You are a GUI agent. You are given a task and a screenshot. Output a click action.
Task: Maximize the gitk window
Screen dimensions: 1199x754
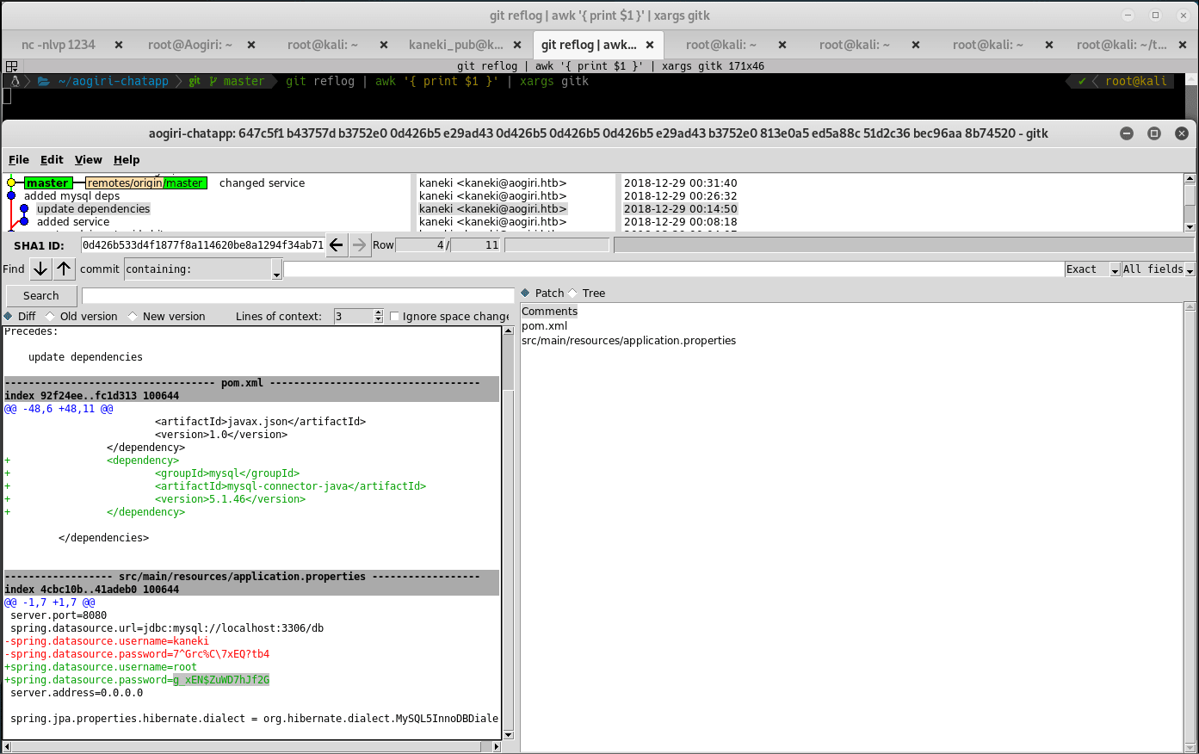coord(1154,133)
